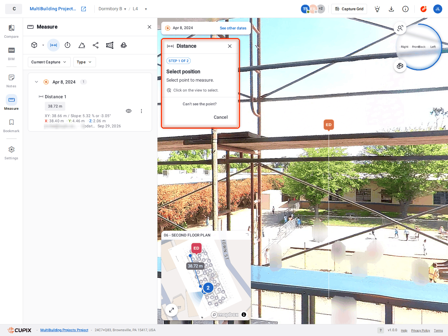
Task: Select the area measure tool
Action: click(110, 45)
